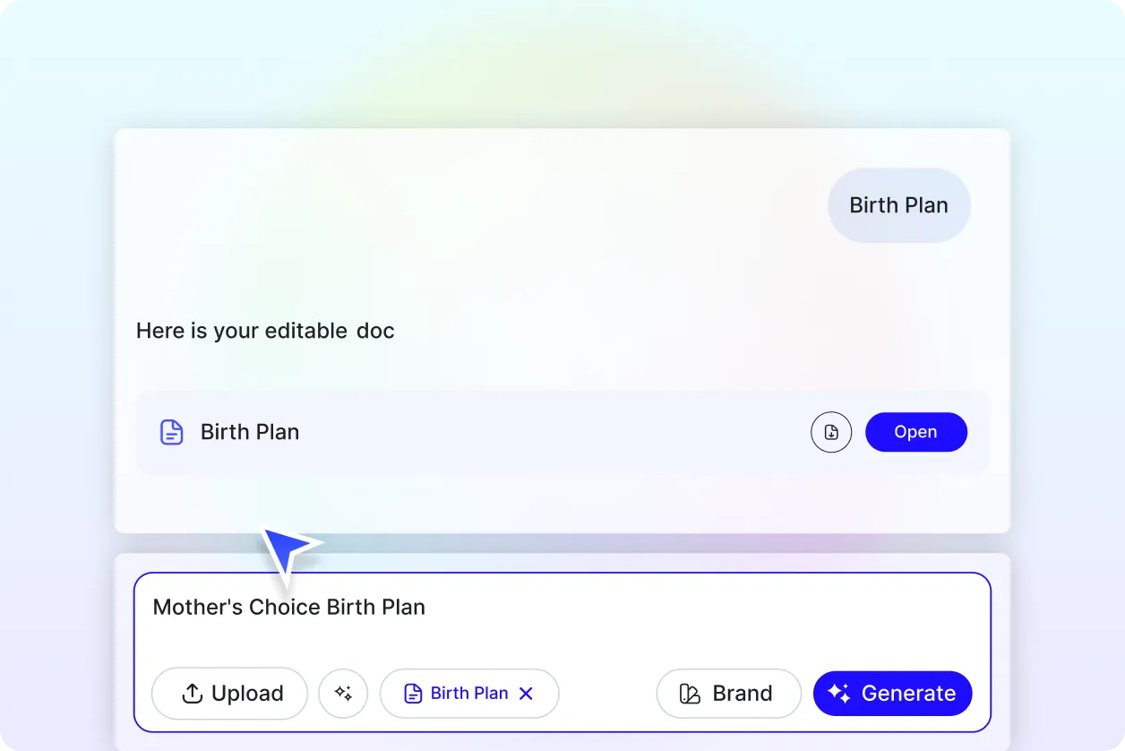The image size is (1125, 751).
Task: Click the small sparkle enhance icon button
Action: coord(343,694)
